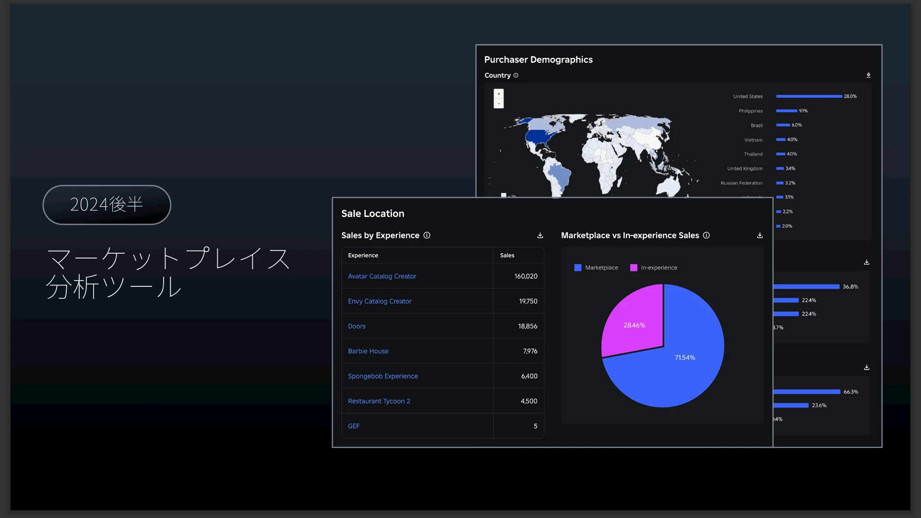Open the Spongebob Experience link
Image resolution: width=921 pixels, height=518 pixels.
(382, 376)
